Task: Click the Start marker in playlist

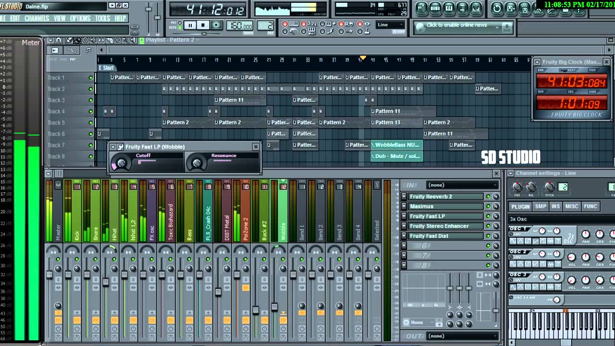Action: pos(106,68)
